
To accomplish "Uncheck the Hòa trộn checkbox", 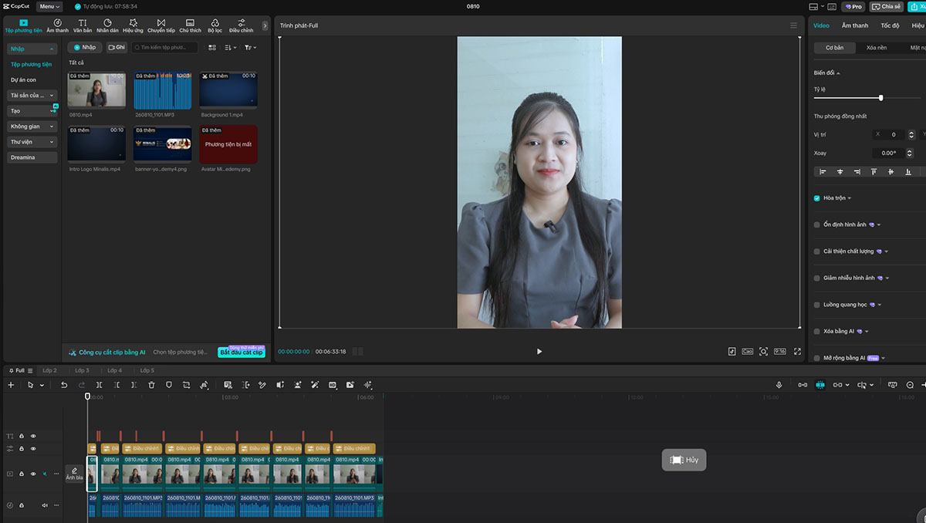I will coord(817,198).
